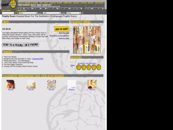Select track text 'There Are Ghosts'
This screenshot has height=130, width=173.
pos(10,57)
